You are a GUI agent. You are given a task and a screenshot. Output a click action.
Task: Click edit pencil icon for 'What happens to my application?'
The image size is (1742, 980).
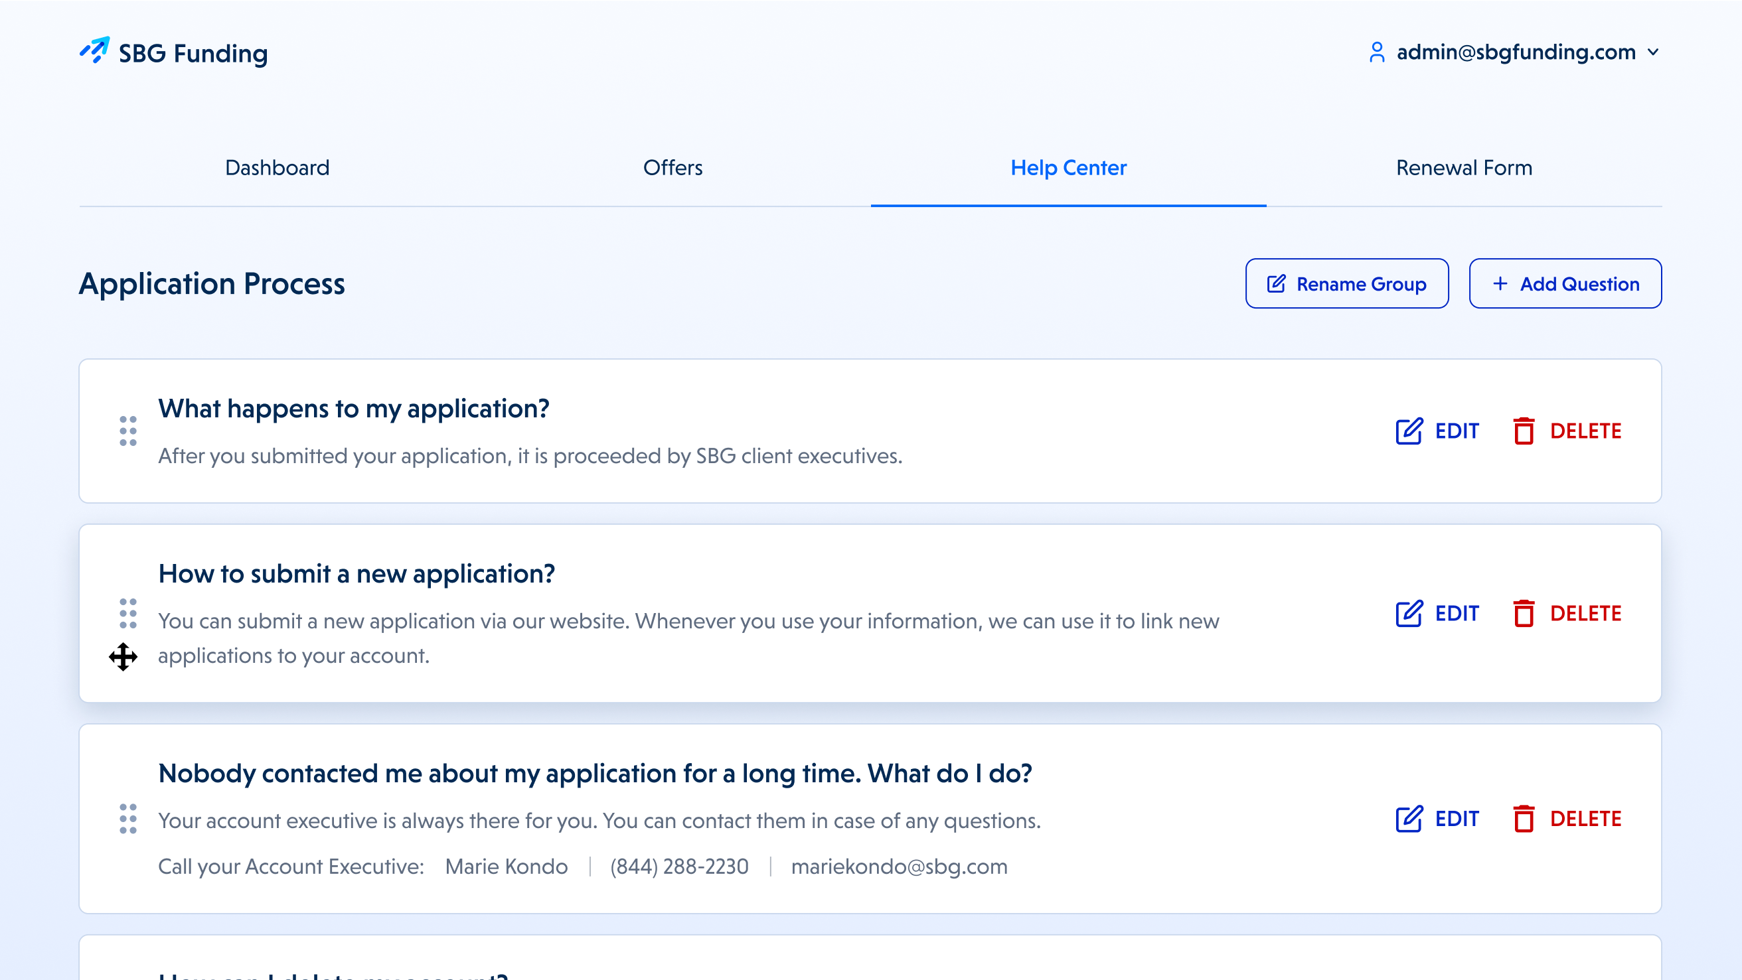(1409, 431)
